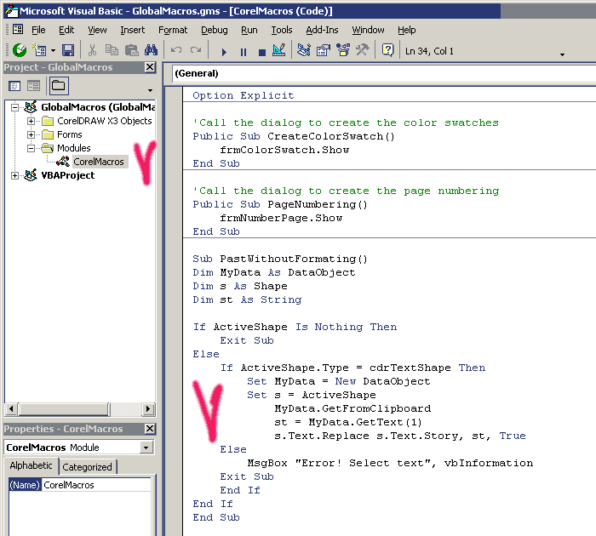This screenshot has height=536, width=596.
Task: Click Project panel scroll right arrow
Action: [149, 409]
